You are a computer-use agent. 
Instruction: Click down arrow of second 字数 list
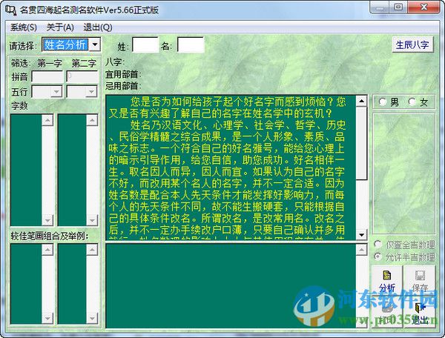(x=92, y=220)
